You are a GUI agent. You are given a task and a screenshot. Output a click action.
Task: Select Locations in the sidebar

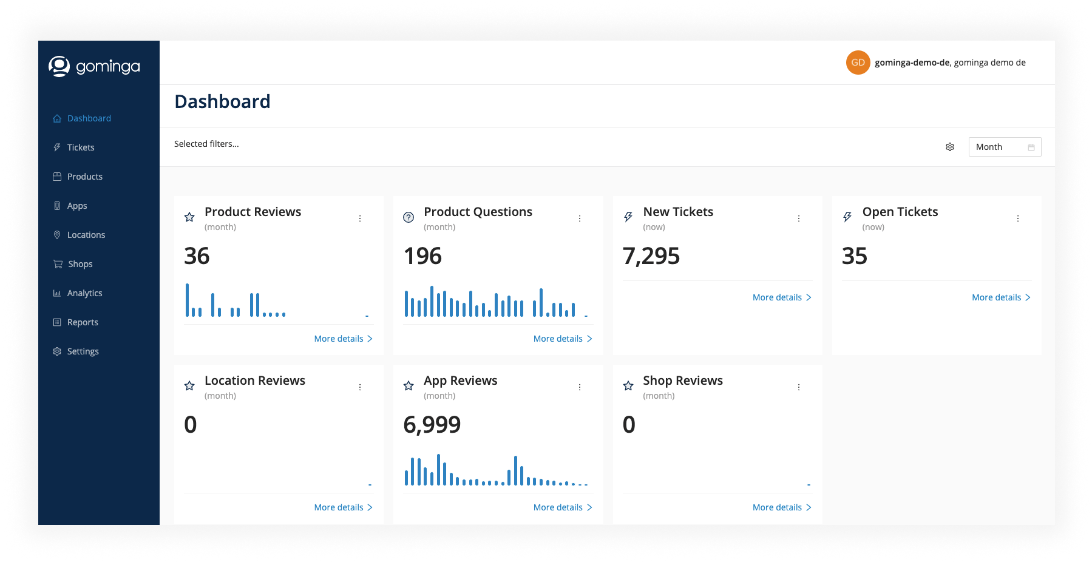pyautogui.click(x=86, y=235)
